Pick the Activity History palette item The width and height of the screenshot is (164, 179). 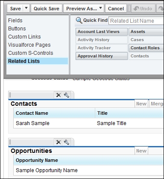coord(102,40)
